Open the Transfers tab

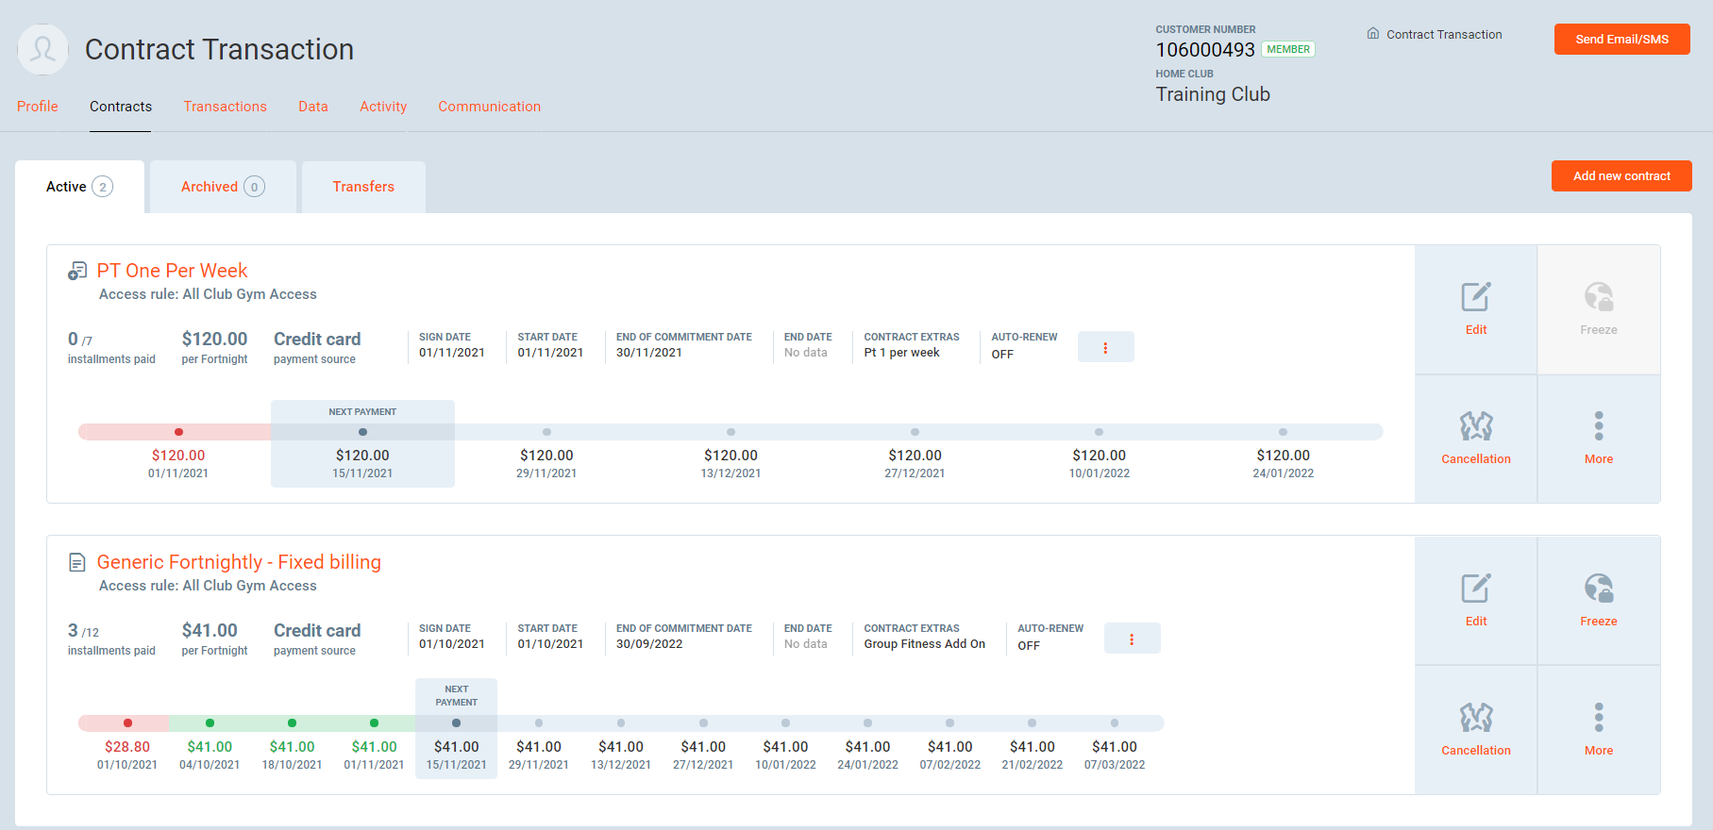point(363,187)
